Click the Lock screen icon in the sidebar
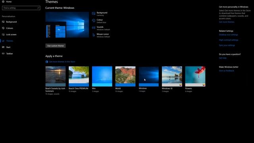 (3, 35)
